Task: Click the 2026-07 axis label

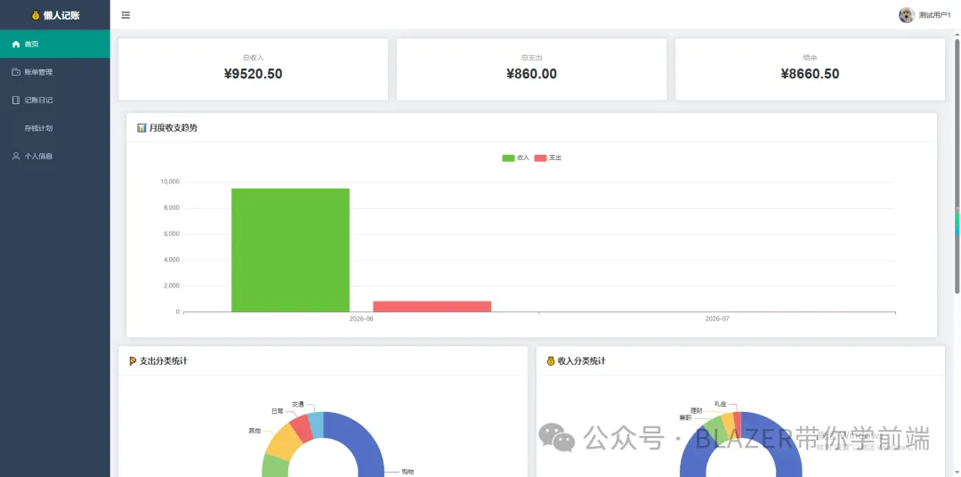Action: (x=717, y=319)
